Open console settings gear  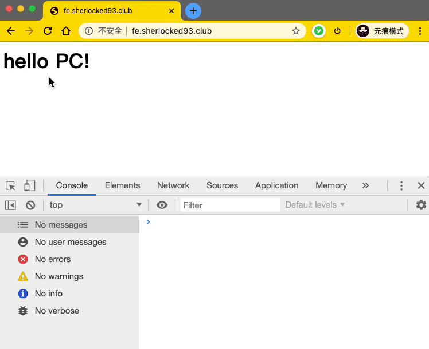click(x=421, y=205)
